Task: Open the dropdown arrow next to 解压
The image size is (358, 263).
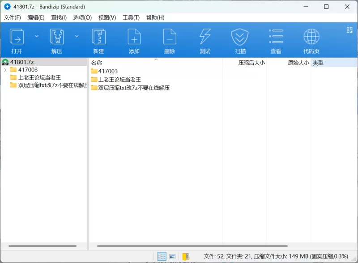Action: (x=77, y=36)
